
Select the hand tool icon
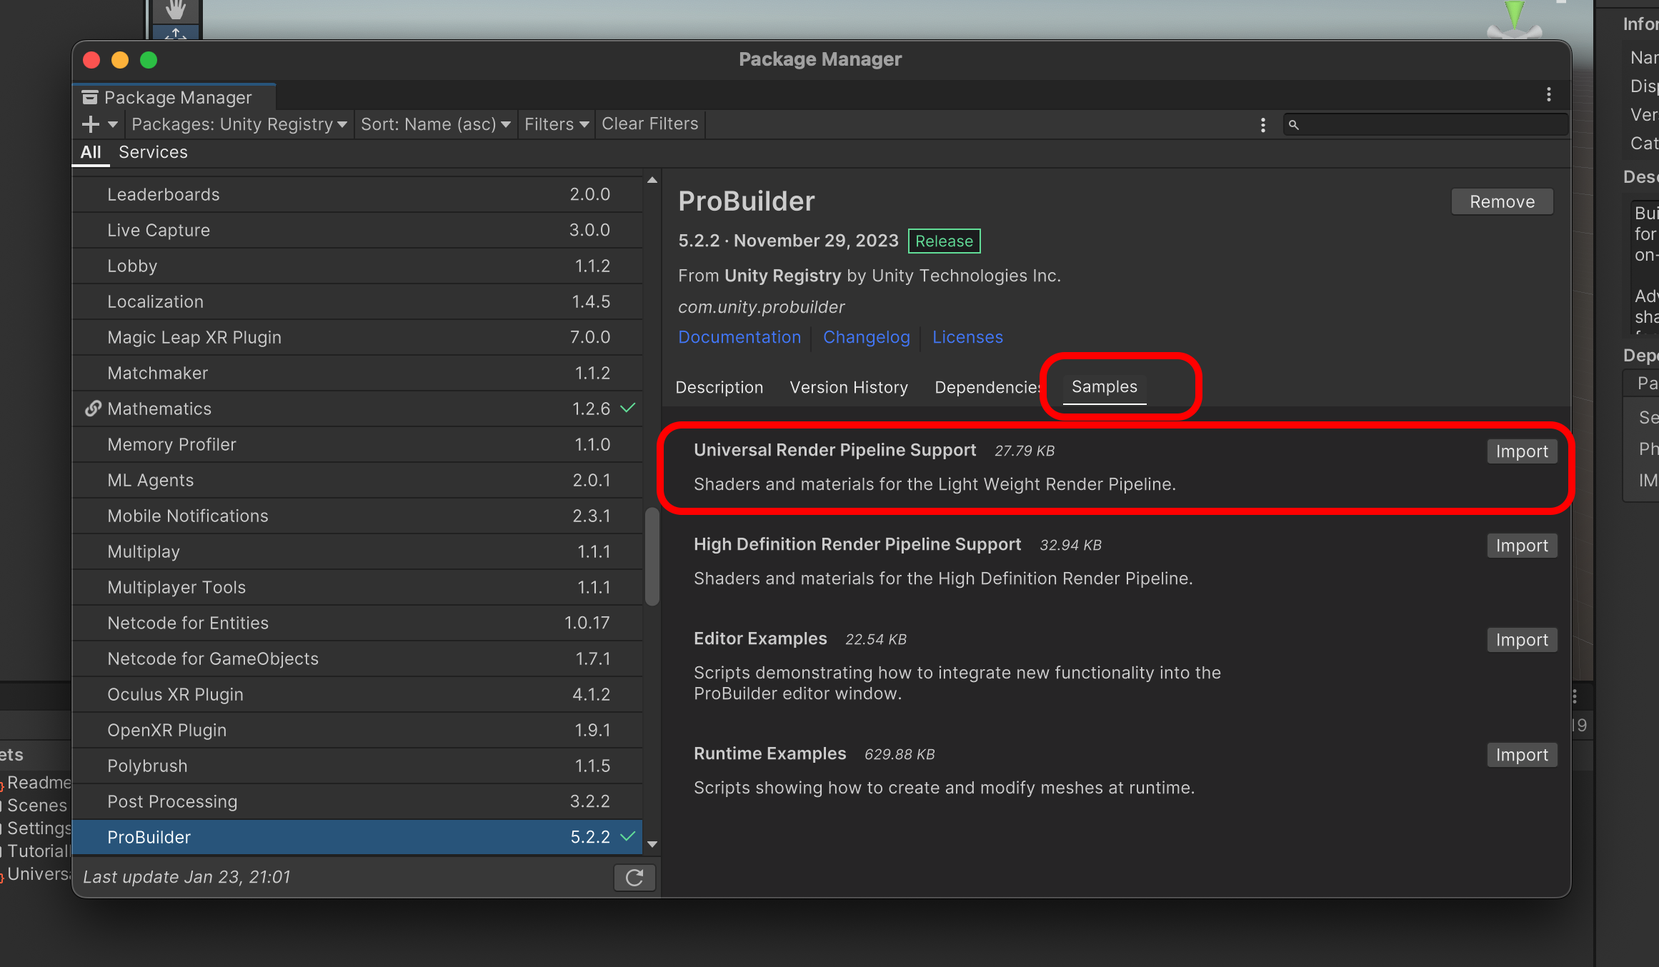click(176, 10)
